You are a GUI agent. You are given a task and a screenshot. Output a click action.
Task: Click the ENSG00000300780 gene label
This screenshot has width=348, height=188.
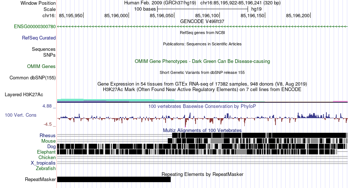[35, 27]
